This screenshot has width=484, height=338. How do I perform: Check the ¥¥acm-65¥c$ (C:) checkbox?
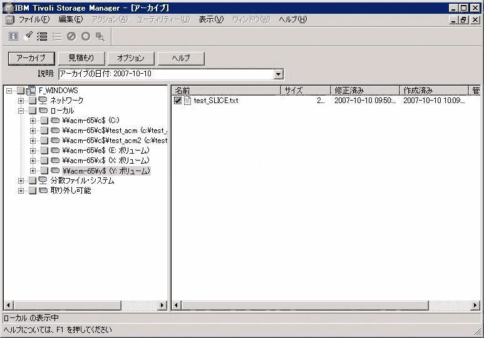pos(44,121)
